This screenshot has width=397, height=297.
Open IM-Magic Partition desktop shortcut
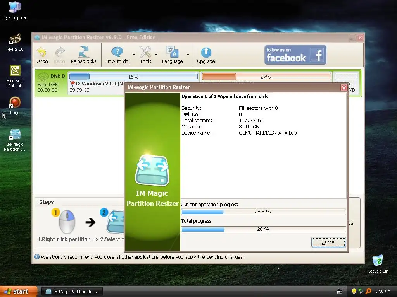pos(15,140)
